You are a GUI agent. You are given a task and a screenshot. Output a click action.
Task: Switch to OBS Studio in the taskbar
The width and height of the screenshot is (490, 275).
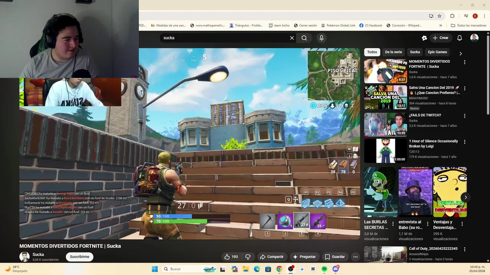pyautogui.click(x=291, y=269)
